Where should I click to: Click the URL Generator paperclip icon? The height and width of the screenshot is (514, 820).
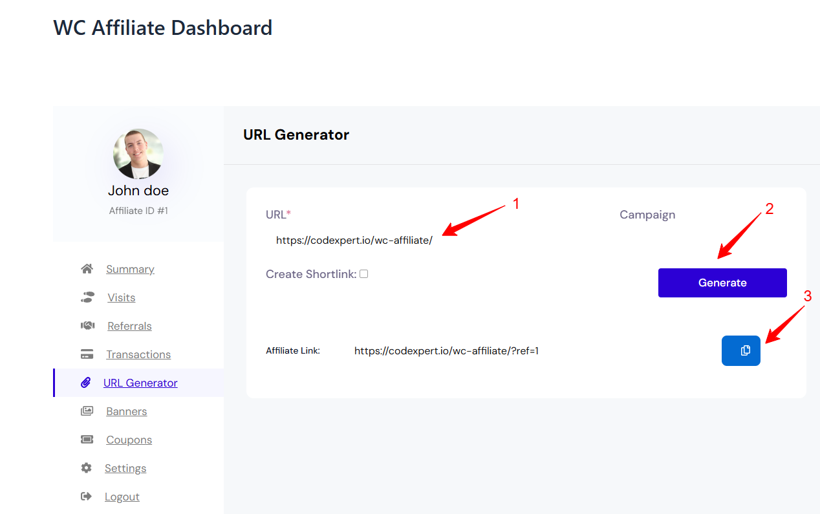[x=86, y=383]
